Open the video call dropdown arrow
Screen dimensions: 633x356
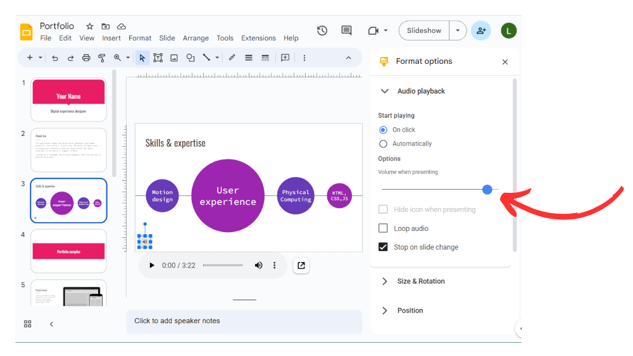coord(385,30)
